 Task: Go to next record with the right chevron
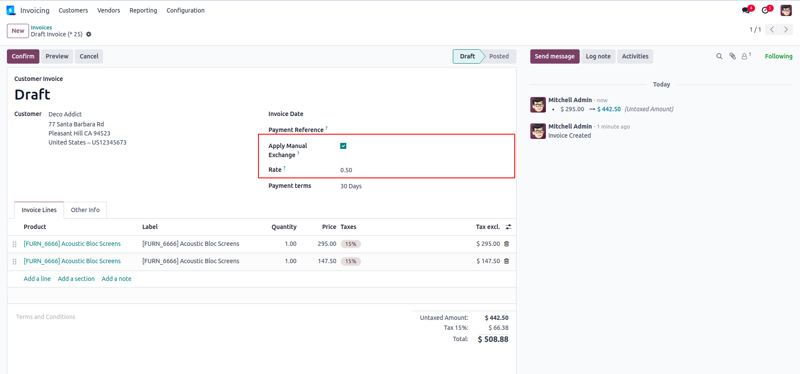tap(786, 29)
